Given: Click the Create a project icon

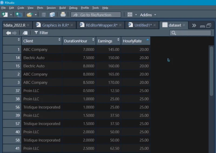Looking at the screenshot, I should coord(19,15).
